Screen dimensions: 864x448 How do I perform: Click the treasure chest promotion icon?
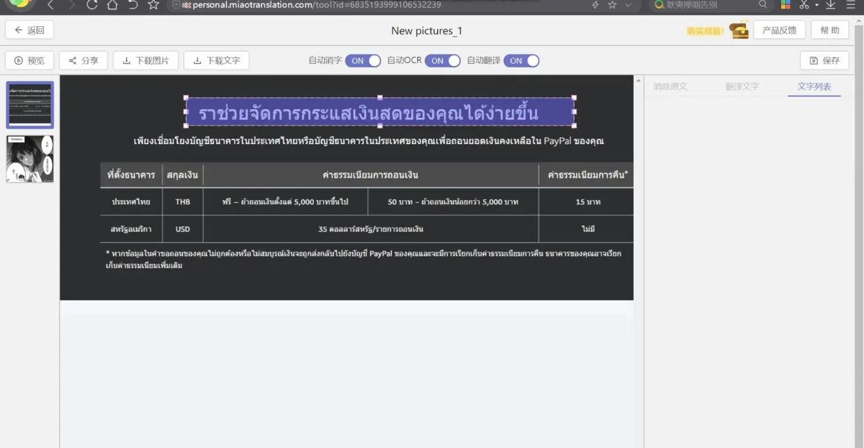point(739,30)
